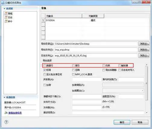152x129 pixels.
Task: Open the 命令 page icon
Action: [6, 21]
